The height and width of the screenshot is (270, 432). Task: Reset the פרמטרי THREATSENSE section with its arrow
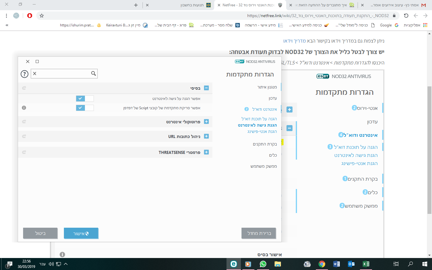(24, 152)
